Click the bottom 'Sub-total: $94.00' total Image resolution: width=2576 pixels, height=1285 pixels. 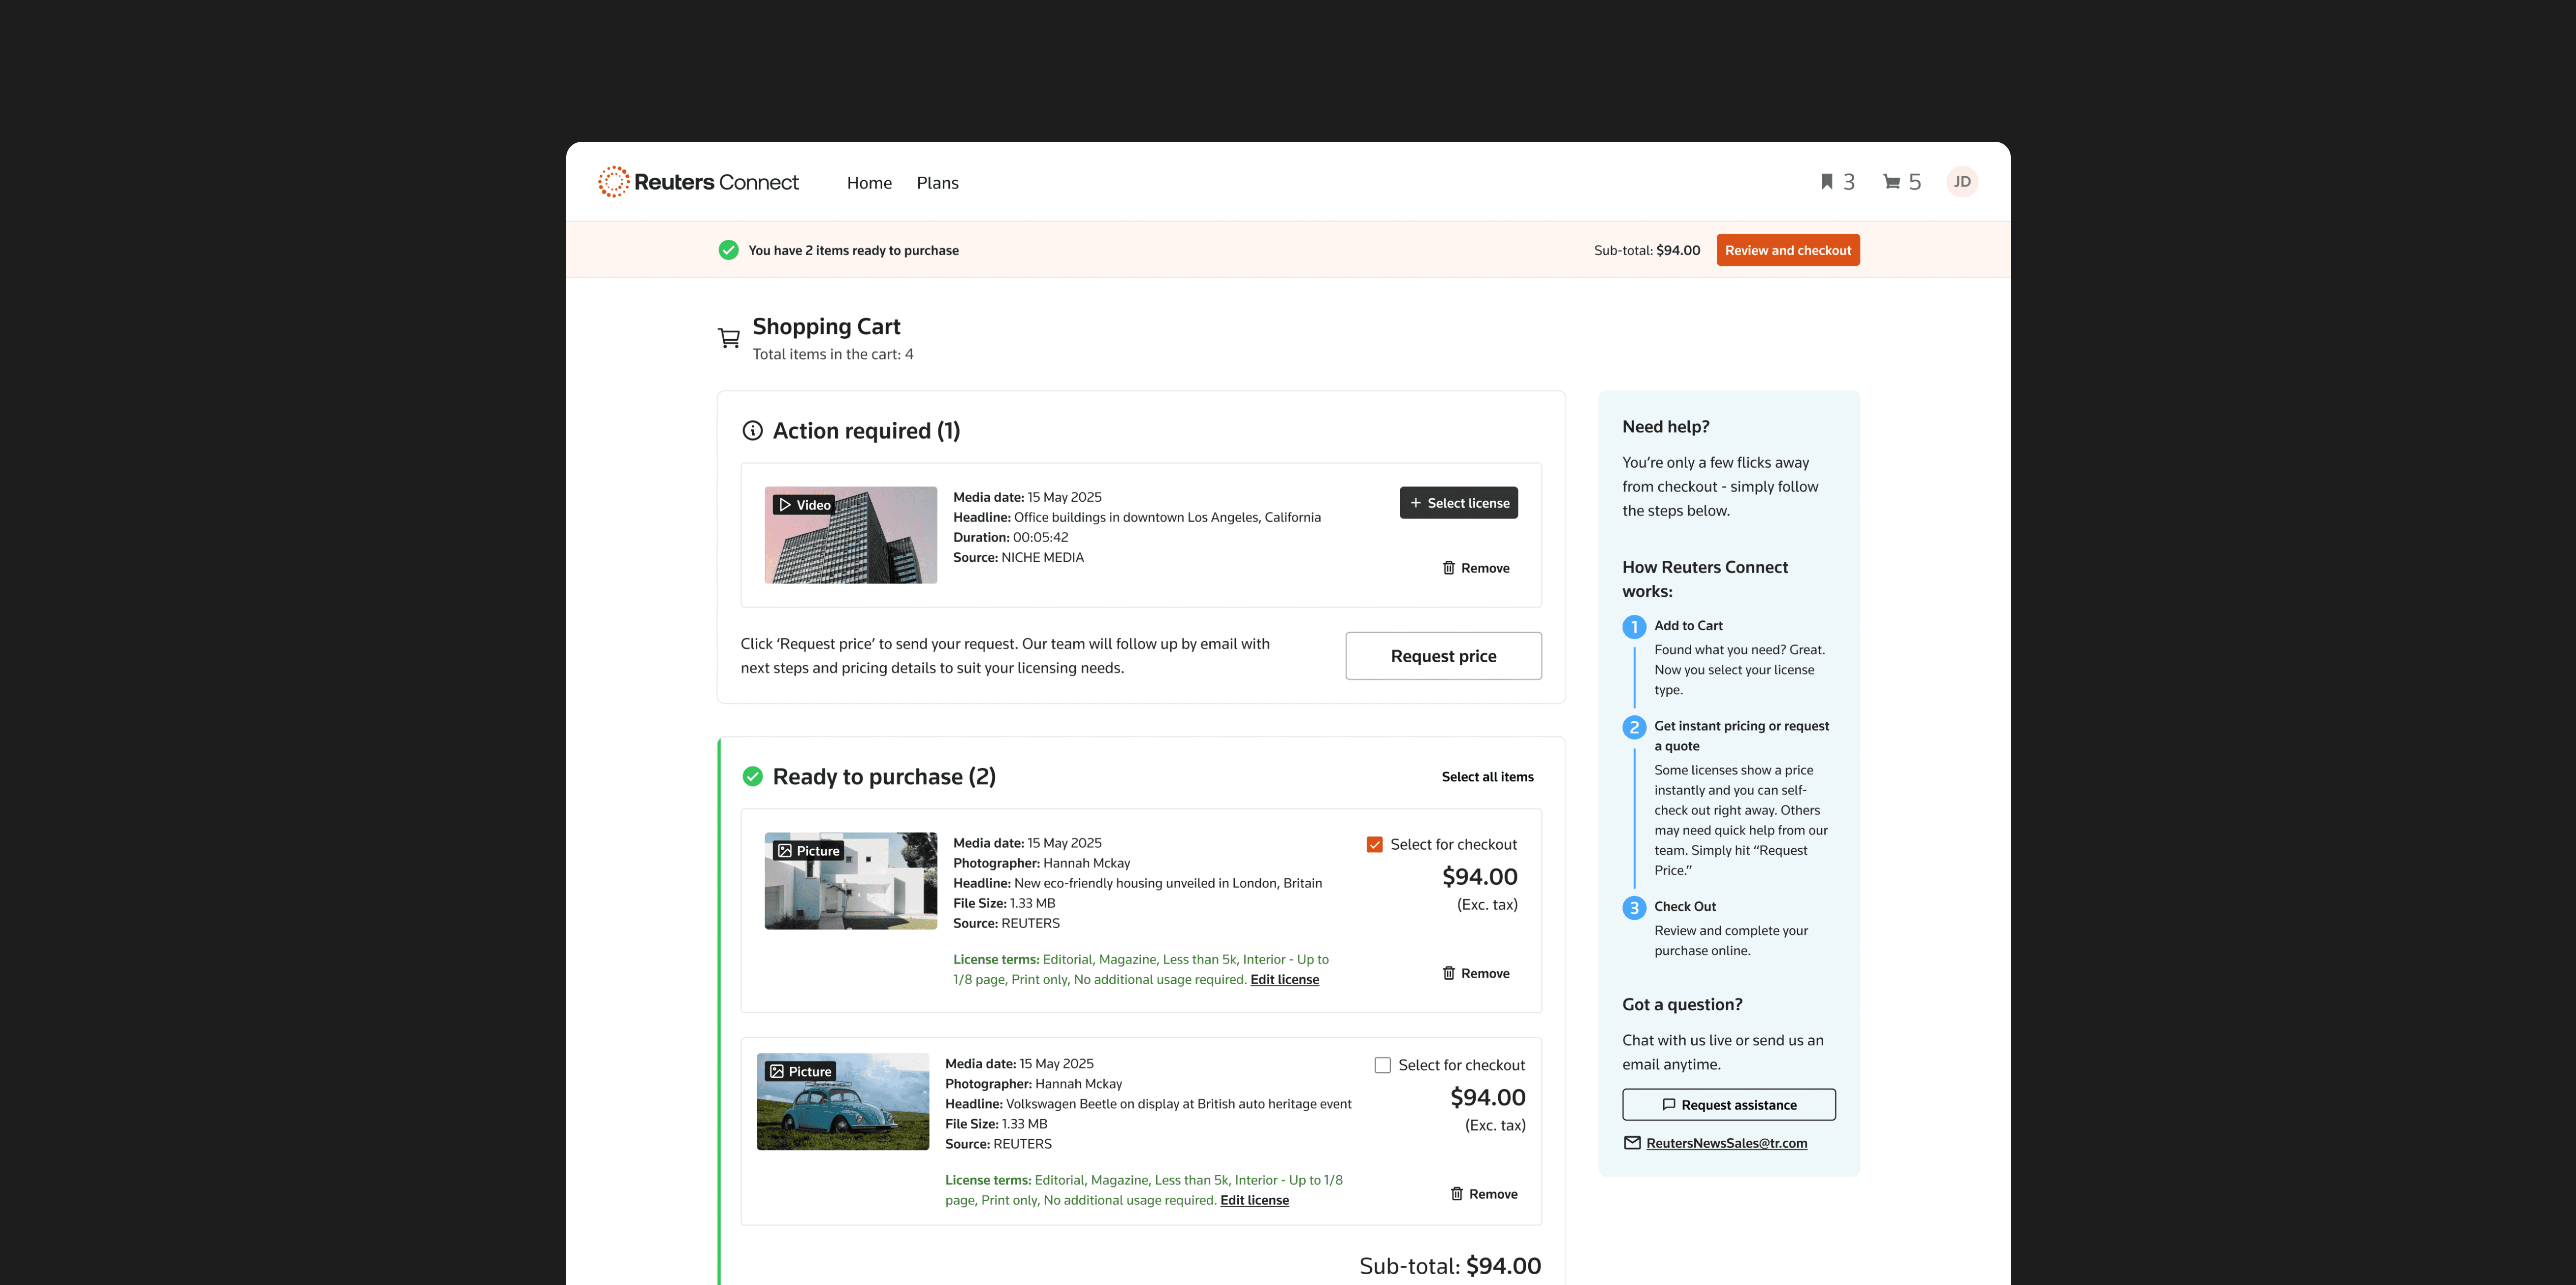coord(1450,1266)
